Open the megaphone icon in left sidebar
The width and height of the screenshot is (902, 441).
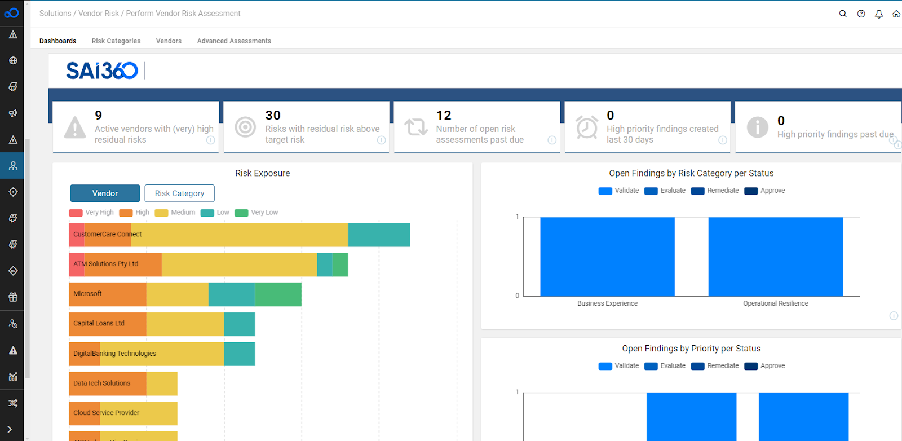[x=13, y=113]
